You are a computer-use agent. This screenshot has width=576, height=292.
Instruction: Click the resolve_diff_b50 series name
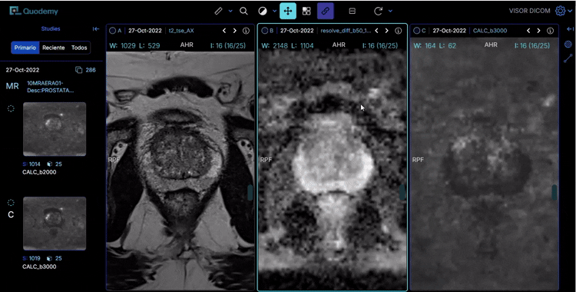click(x=346, y=31)
